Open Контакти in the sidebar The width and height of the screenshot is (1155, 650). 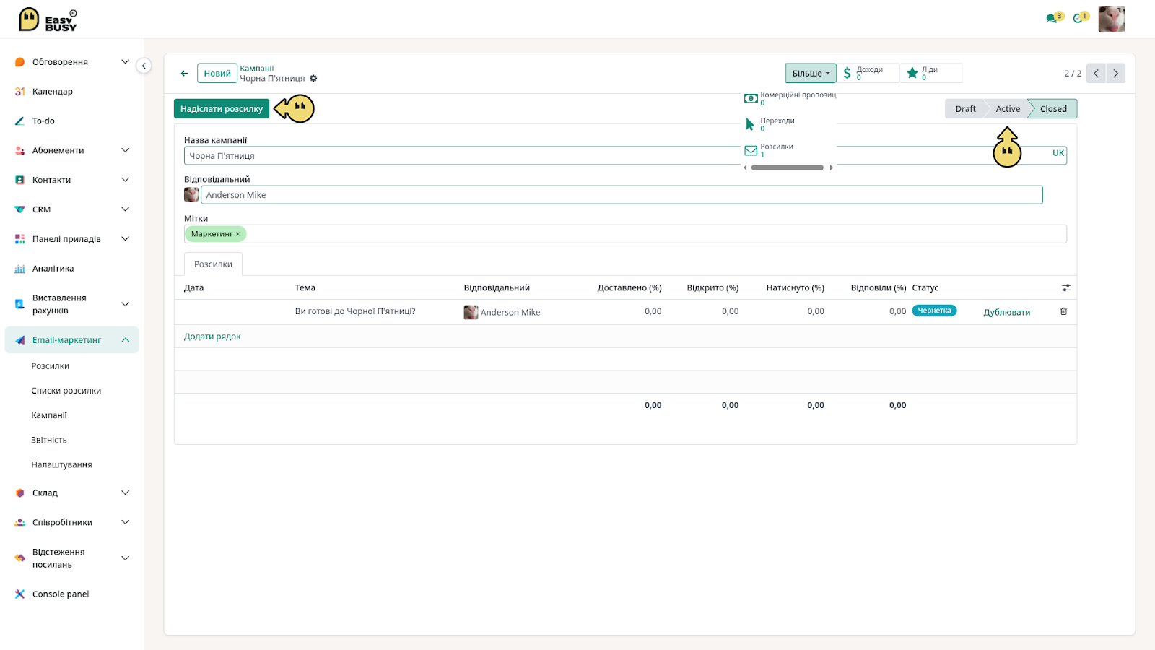(51, 180)
